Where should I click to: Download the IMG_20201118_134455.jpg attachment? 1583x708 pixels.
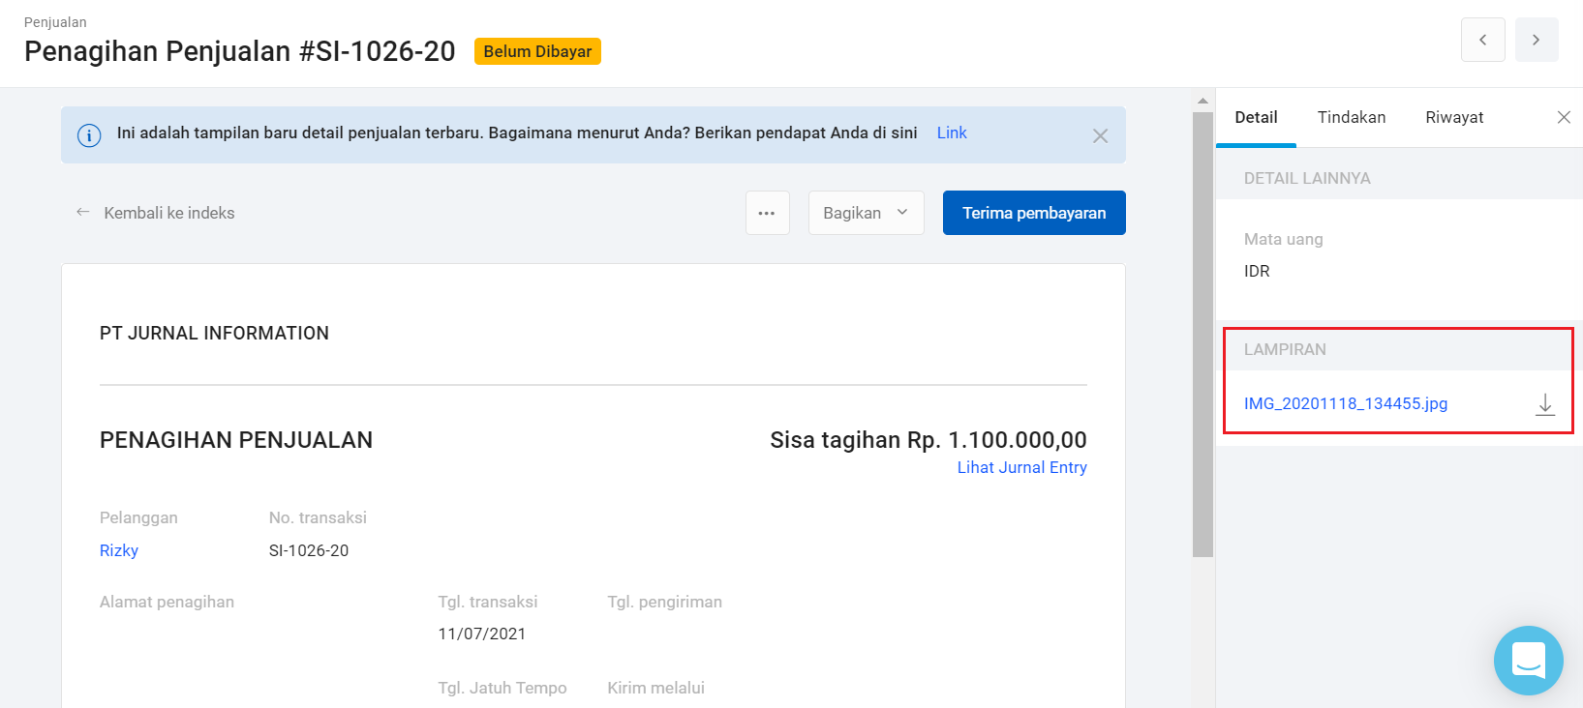tap(1544, 404)
